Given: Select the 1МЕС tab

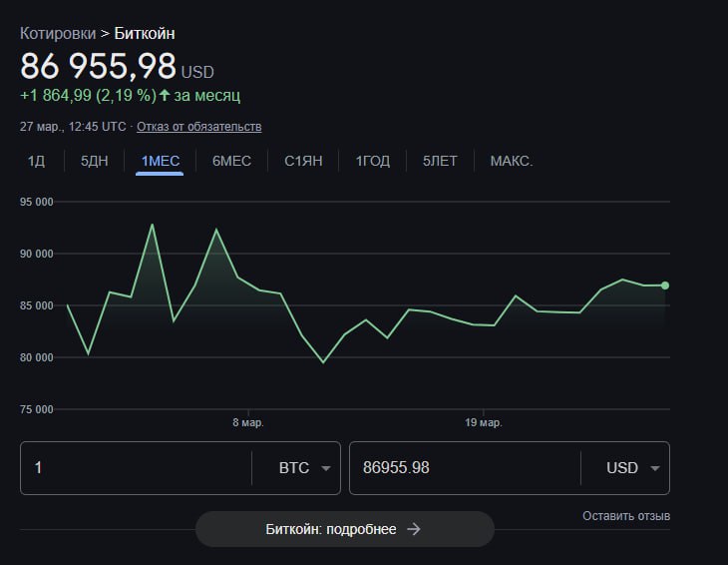Looking at the screenshot, I should 161,162.
